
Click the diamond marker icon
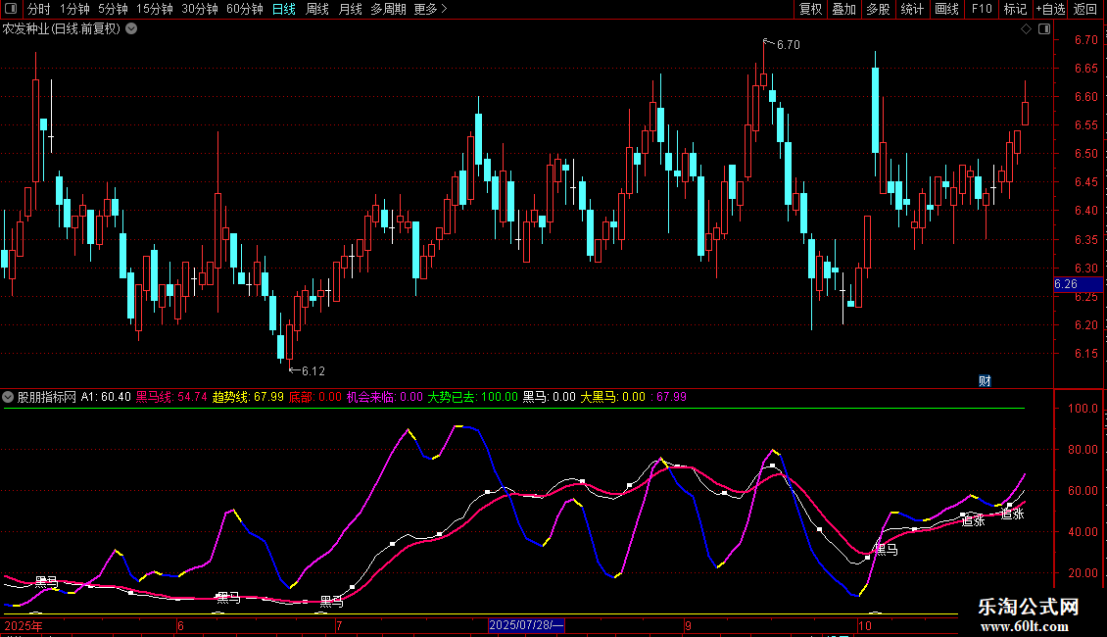point(1026,29)
